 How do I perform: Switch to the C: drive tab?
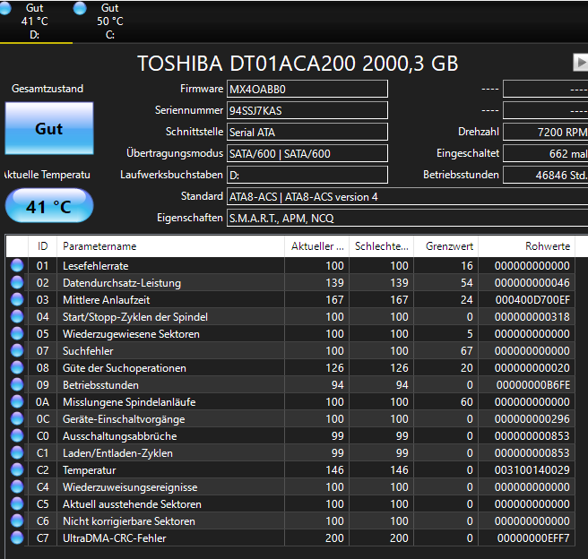tap(110, 21)
